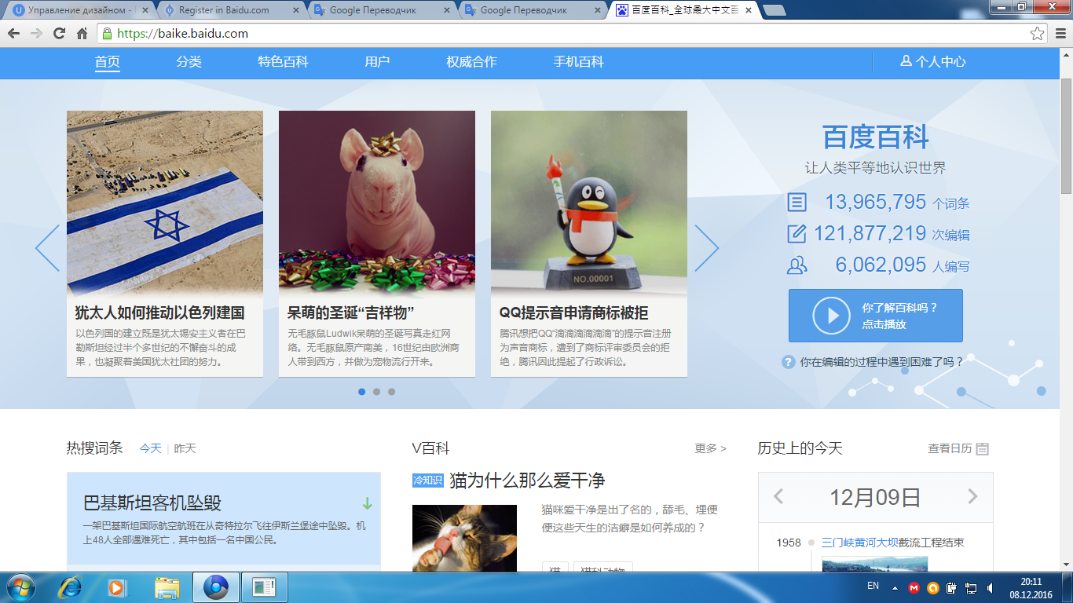Show hidden tray icons arrow

(x=895, y=587)
